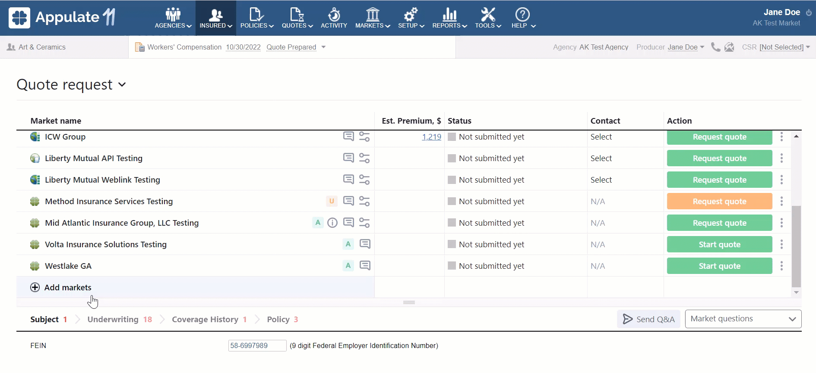Request quote from Liberty Mutual API Testing

719,158
